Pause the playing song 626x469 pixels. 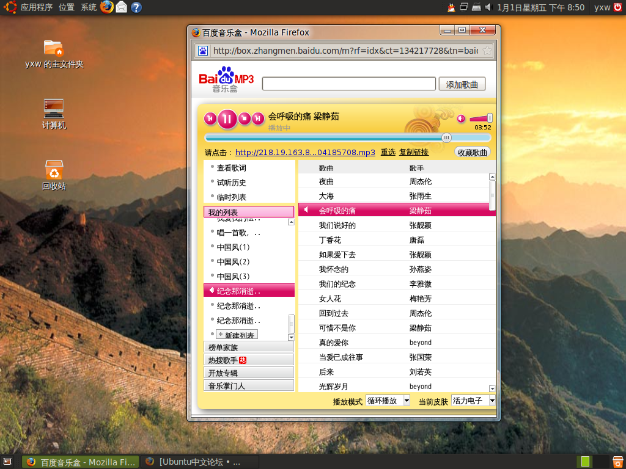click(227, 119)
